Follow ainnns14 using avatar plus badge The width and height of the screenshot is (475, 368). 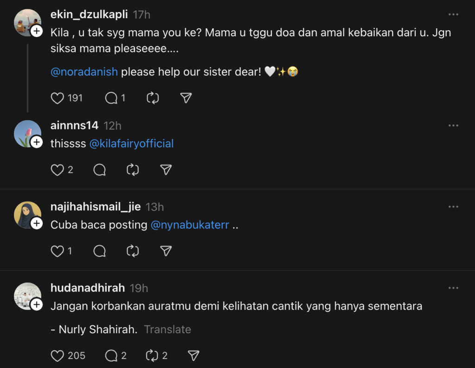37,142
